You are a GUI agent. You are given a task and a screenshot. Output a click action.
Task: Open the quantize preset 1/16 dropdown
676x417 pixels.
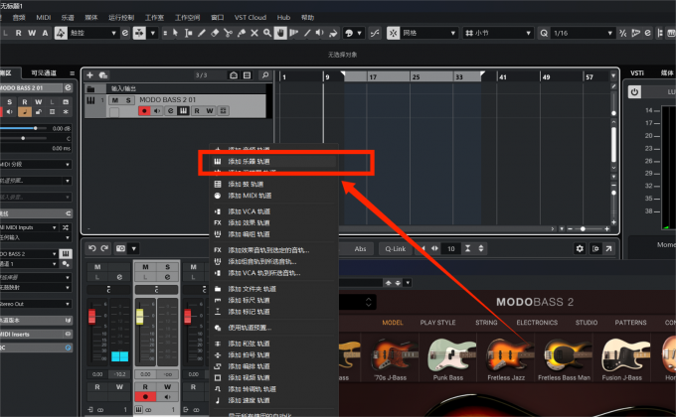tap(582, 33)
